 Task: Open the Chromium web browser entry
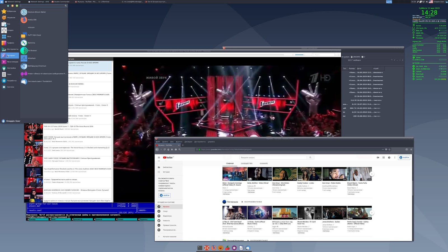pyautogui.click(x=43, y=66)
